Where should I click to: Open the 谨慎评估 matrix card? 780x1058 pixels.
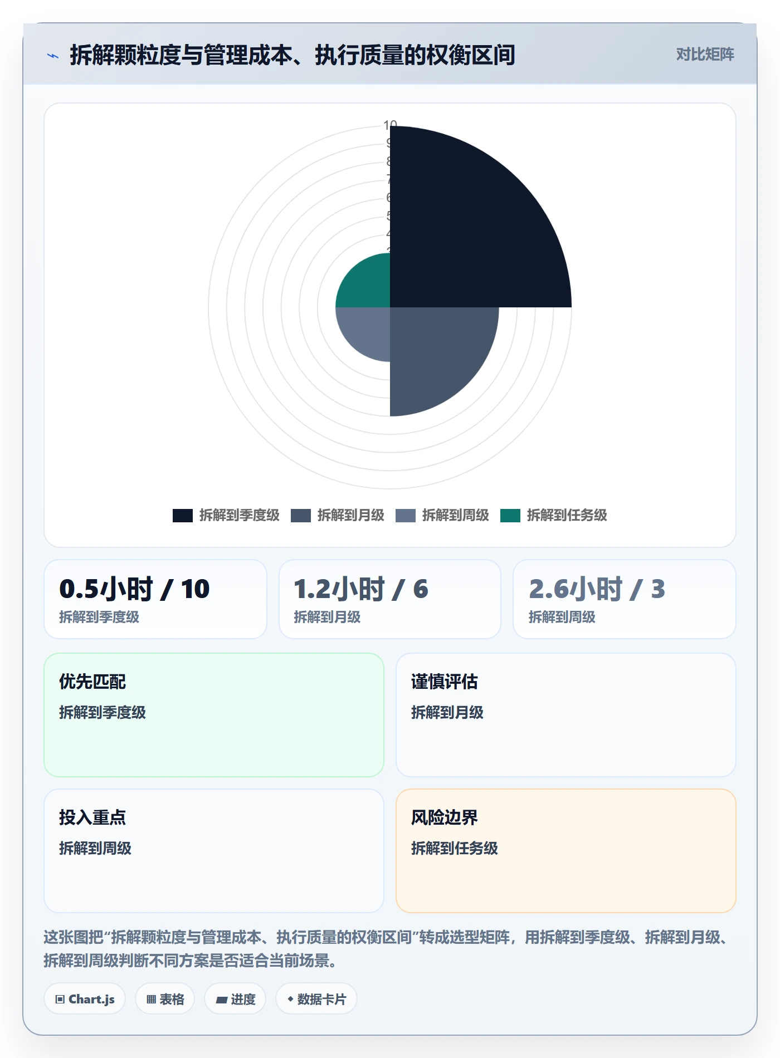click(566, 715)
